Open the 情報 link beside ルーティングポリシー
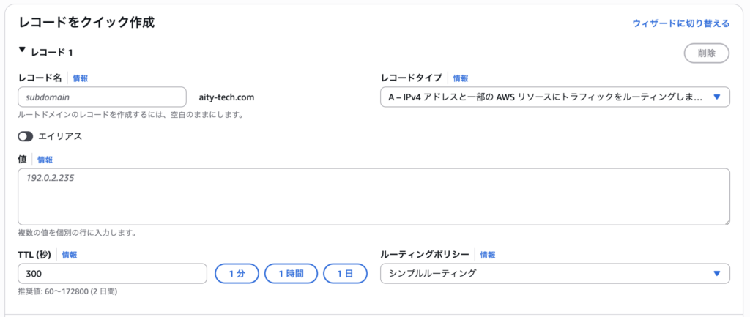The width and height of the screenshot is (750, 317). point(487,255)
